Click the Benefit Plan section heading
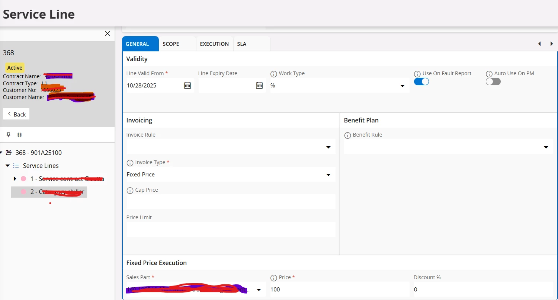 click(361, 120)
